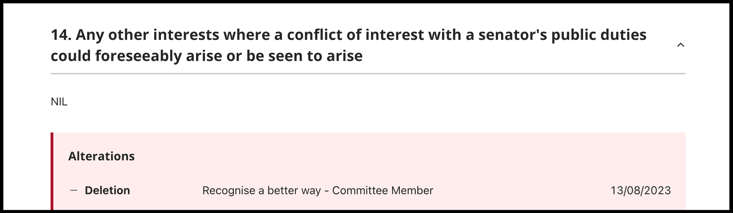The image size is (733, 213).
Task: Click the dash between 'way' and 'Committee'
Action: (326, 191)
